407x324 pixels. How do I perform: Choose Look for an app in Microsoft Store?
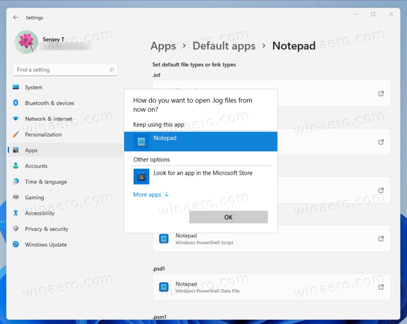pyautogui.click(x=201, y=176)
